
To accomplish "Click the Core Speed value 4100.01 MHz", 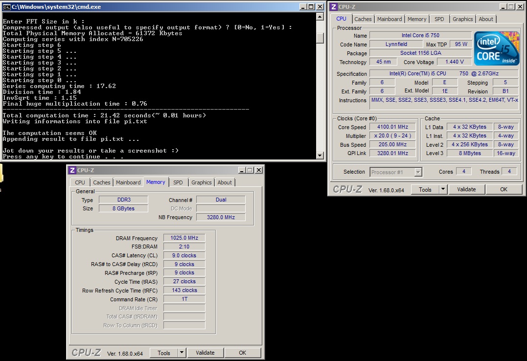I will pos(392,127).
